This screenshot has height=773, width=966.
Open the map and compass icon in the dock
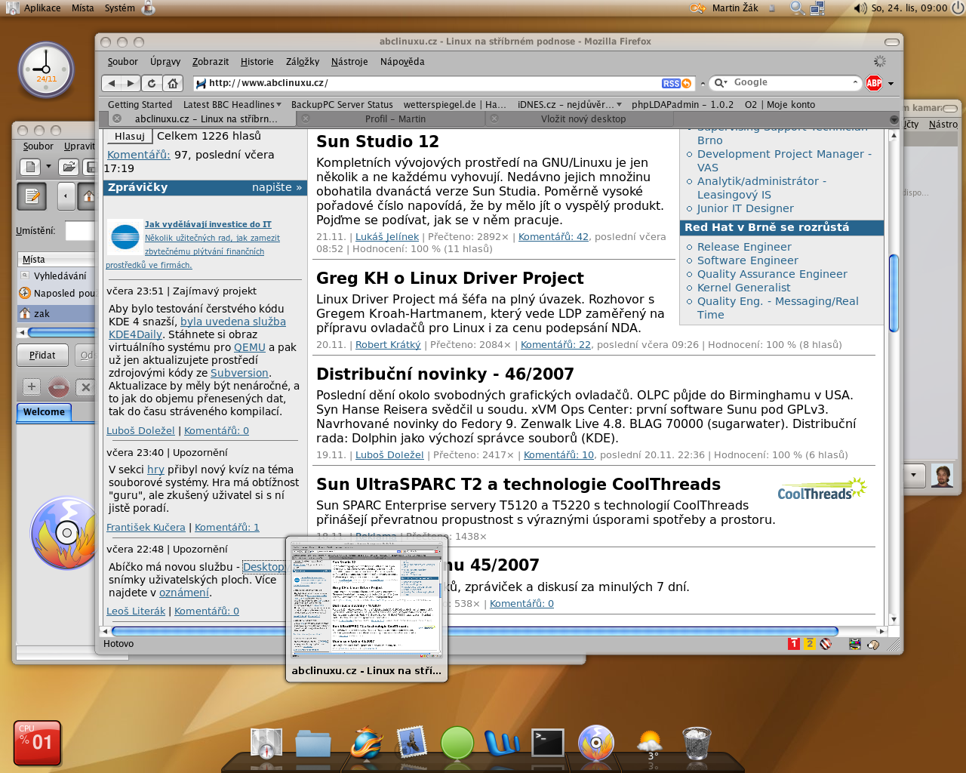pyautogui.click(x=266, y=743)
